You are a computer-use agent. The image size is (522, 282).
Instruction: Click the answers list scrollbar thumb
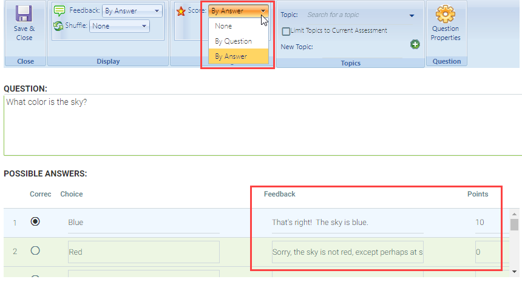tap(514, 224)
